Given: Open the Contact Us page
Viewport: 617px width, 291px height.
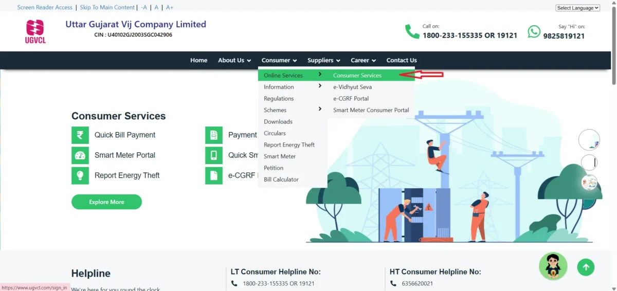Looking at the screenshot, I should (402, 60).
